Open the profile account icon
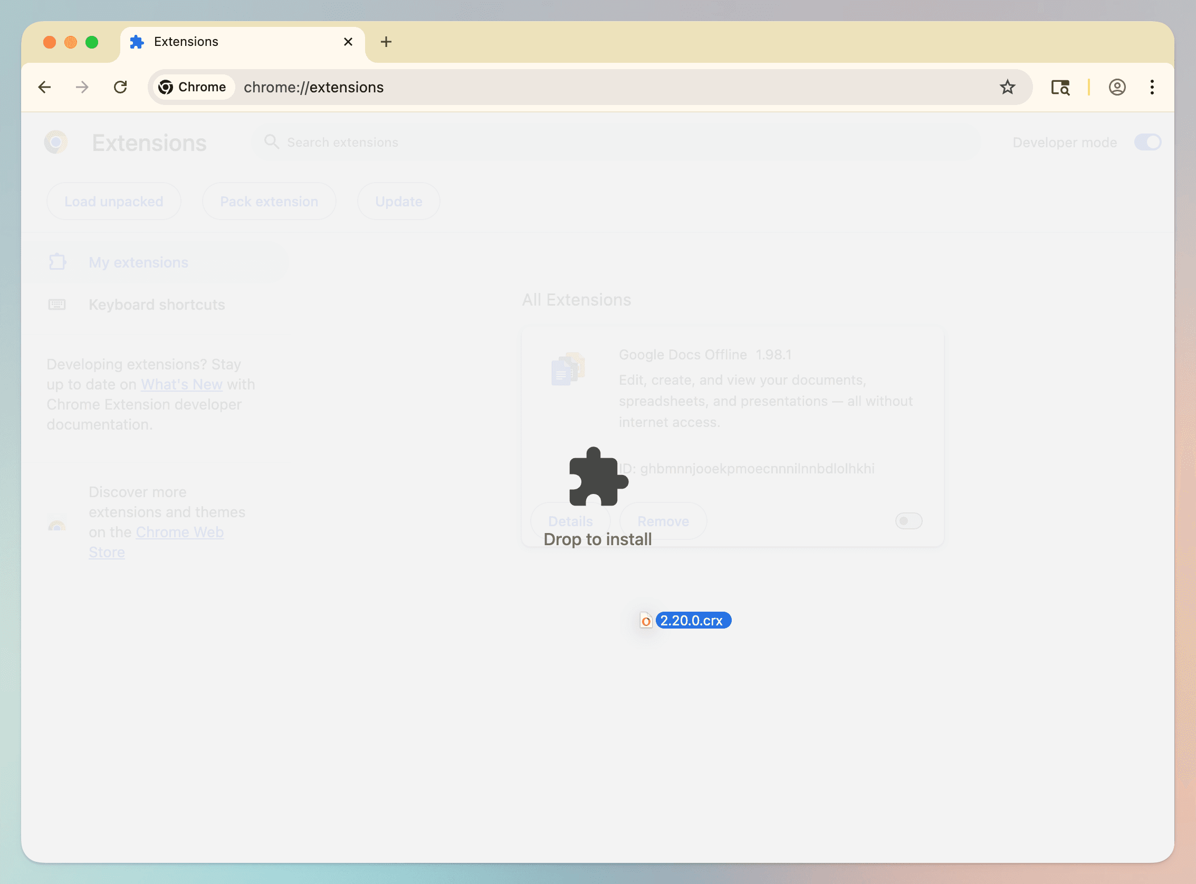1196x884 pixels. coord(1117,87)
